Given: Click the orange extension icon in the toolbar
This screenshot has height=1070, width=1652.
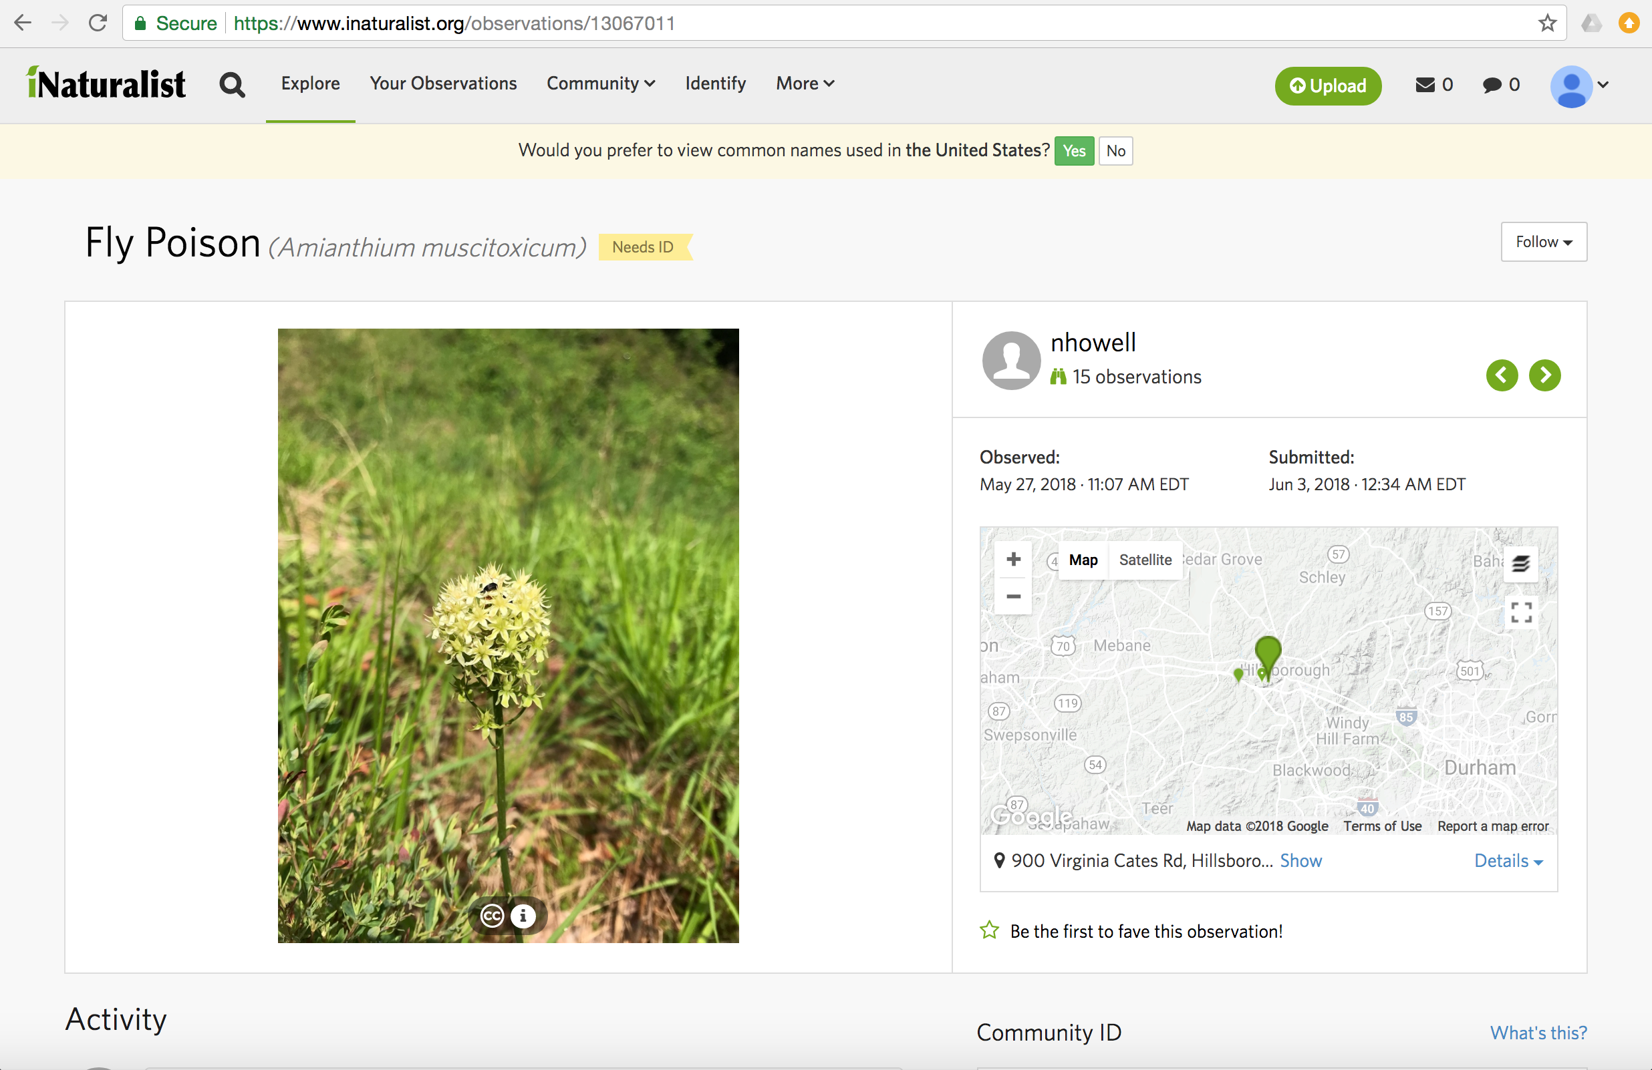Looking at the screenshot, I should click(x=1629, y=23).
